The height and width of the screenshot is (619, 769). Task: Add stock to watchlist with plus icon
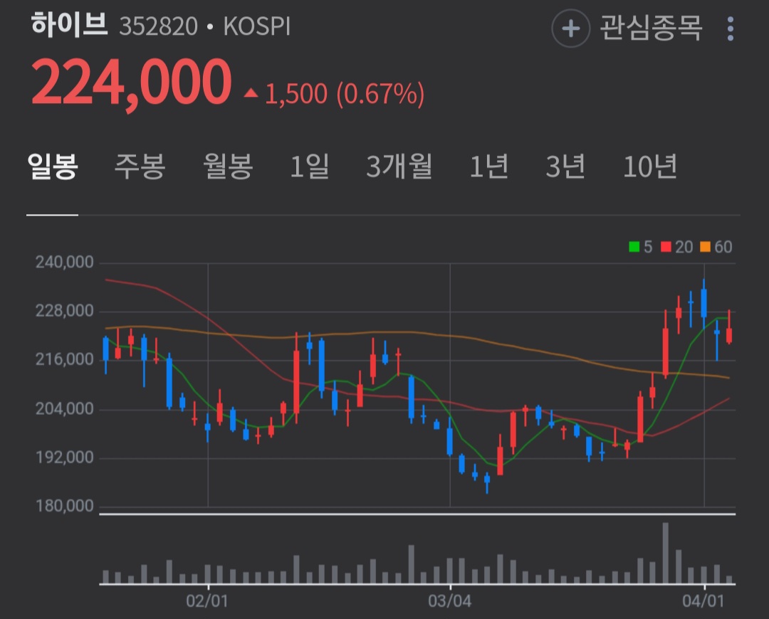coord(570,28)
